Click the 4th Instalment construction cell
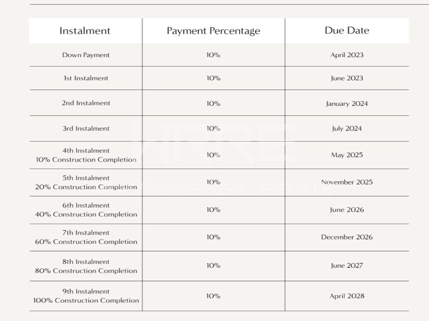 (x=86, y=155)
